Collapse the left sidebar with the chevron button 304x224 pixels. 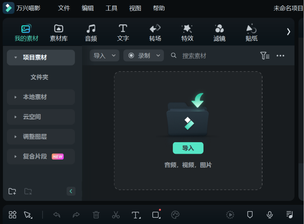(71, 191)
